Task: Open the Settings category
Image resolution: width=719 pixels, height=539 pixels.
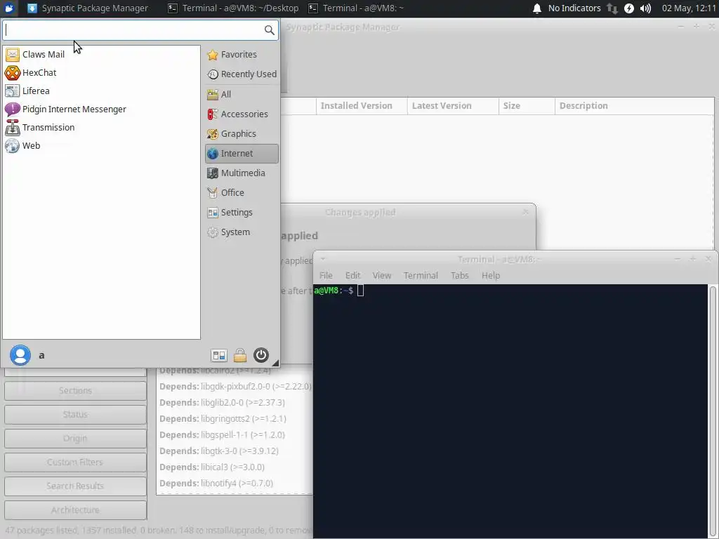Action: [242, 213]
